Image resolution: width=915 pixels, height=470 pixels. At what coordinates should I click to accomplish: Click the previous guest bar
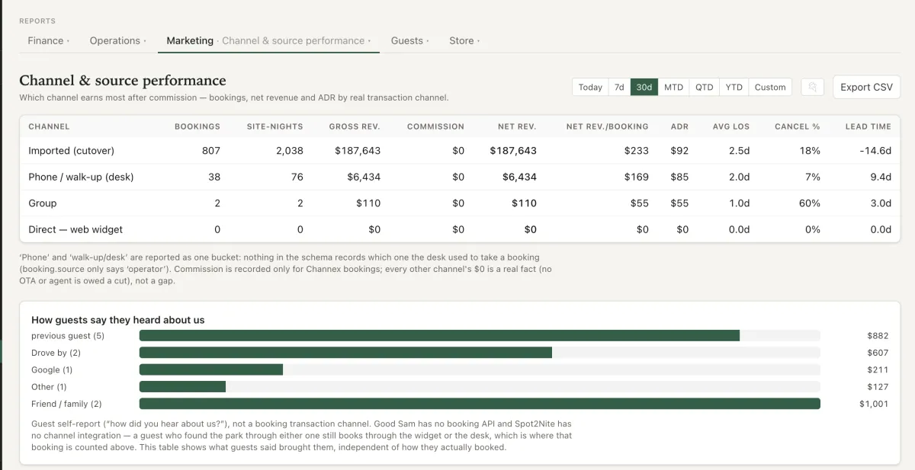pos(439,336)
